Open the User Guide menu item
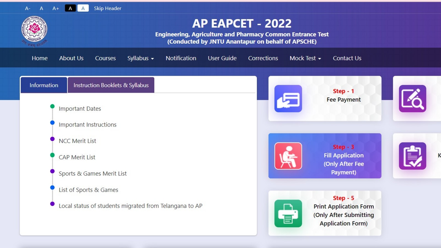The image size is (441, 248). [222, 58]
